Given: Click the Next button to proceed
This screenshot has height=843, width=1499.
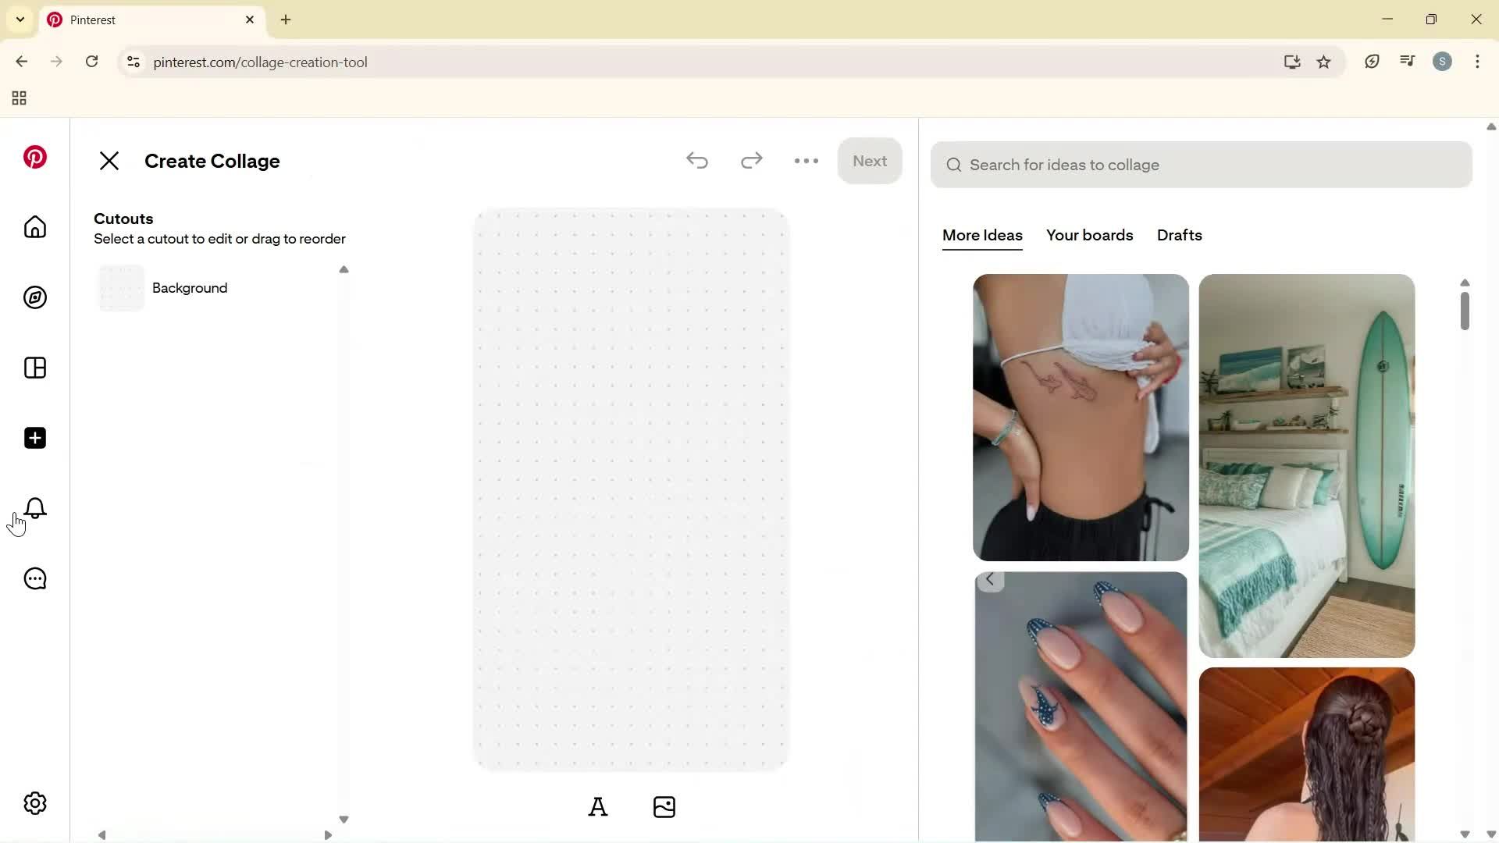Looking at the screenshot, I should 870,161.
